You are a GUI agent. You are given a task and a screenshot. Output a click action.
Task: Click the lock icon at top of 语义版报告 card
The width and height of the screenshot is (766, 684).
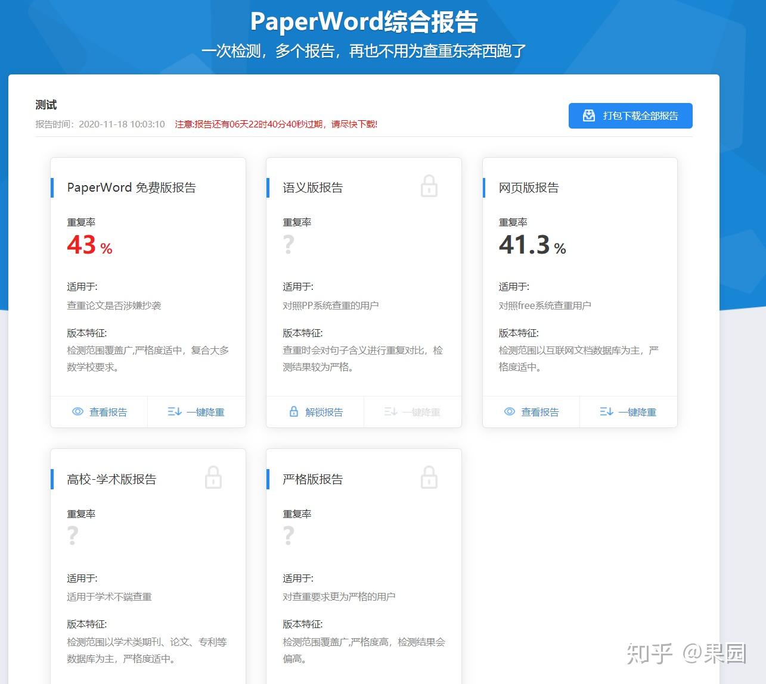pos(429,186)
